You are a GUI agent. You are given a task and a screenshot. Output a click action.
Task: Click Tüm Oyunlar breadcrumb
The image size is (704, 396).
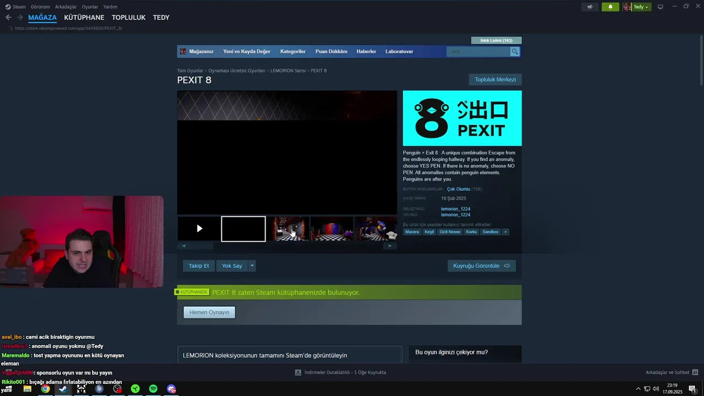[x=190, y=71]
